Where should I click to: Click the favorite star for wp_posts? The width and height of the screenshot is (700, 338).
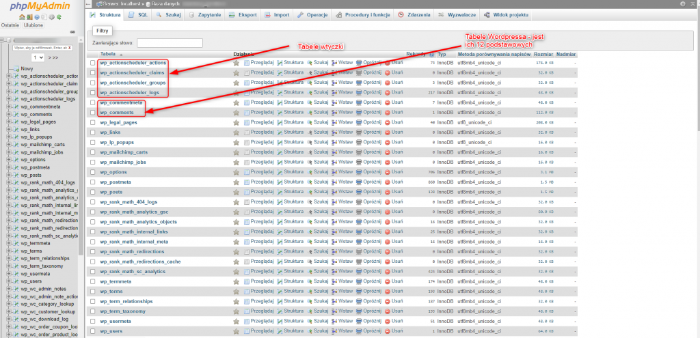point(237,192)
